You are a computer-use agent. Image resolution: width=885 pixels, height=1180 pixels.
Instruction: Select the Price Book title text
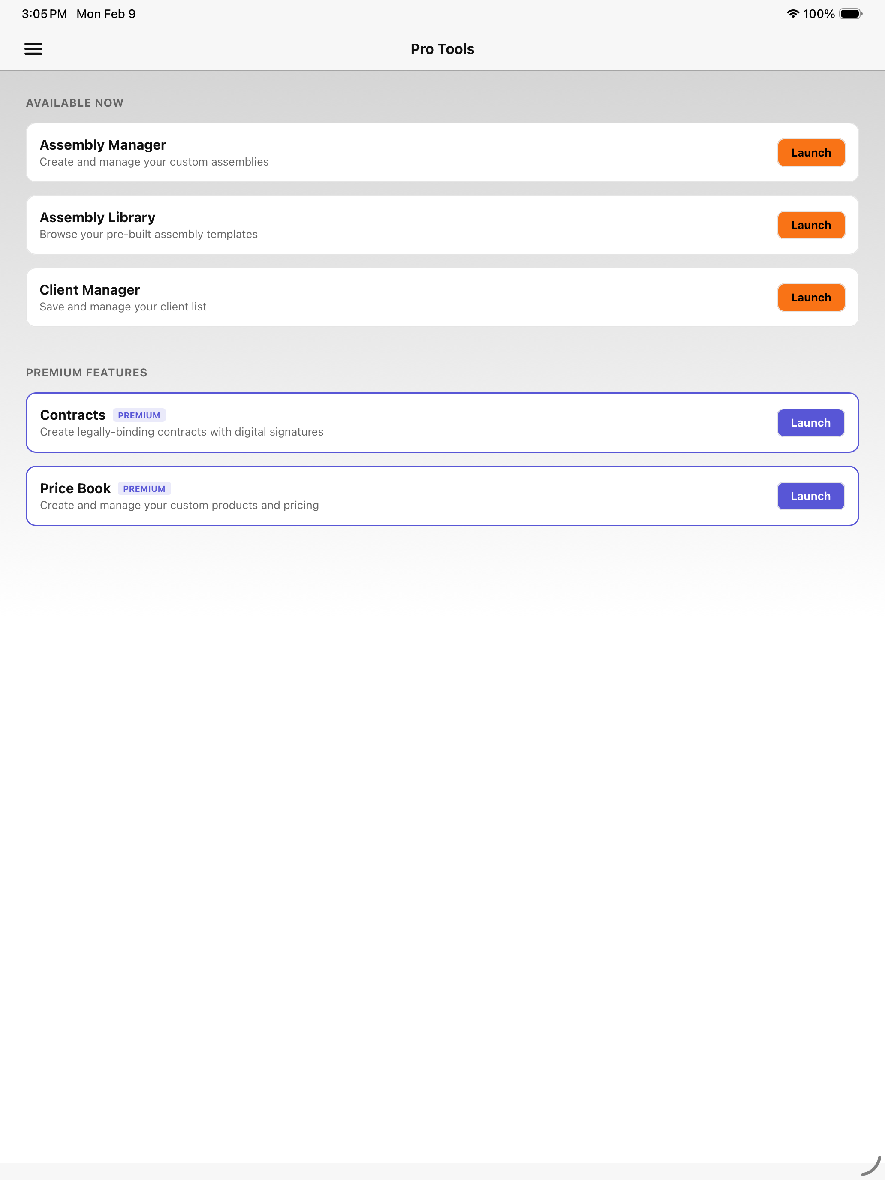point(75,488)
